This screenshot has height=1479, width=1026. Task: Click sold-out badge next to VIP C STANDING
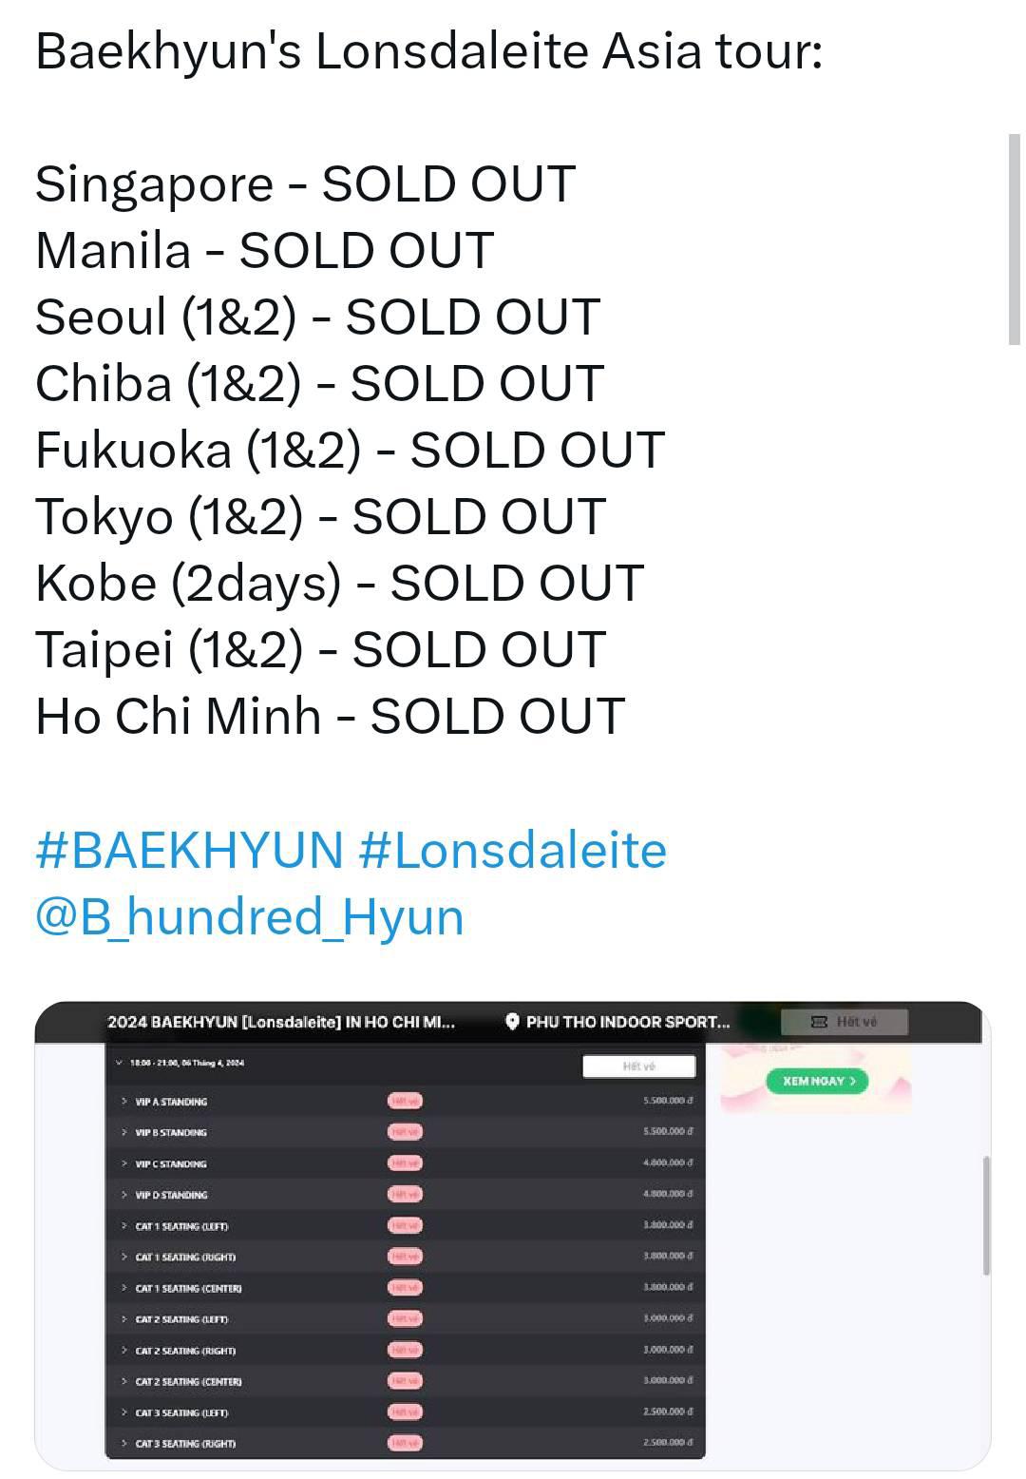pos(405,1163)
